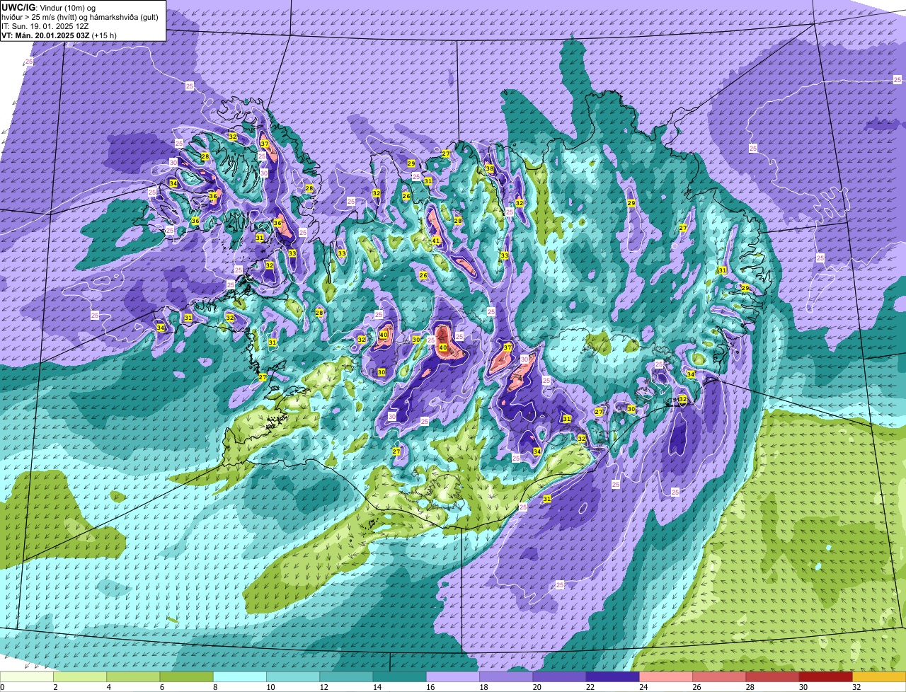Screen dimensions: 906x692
Task: Choose the 28–30 m/s red legend swatch
Action: pos(772,676)
